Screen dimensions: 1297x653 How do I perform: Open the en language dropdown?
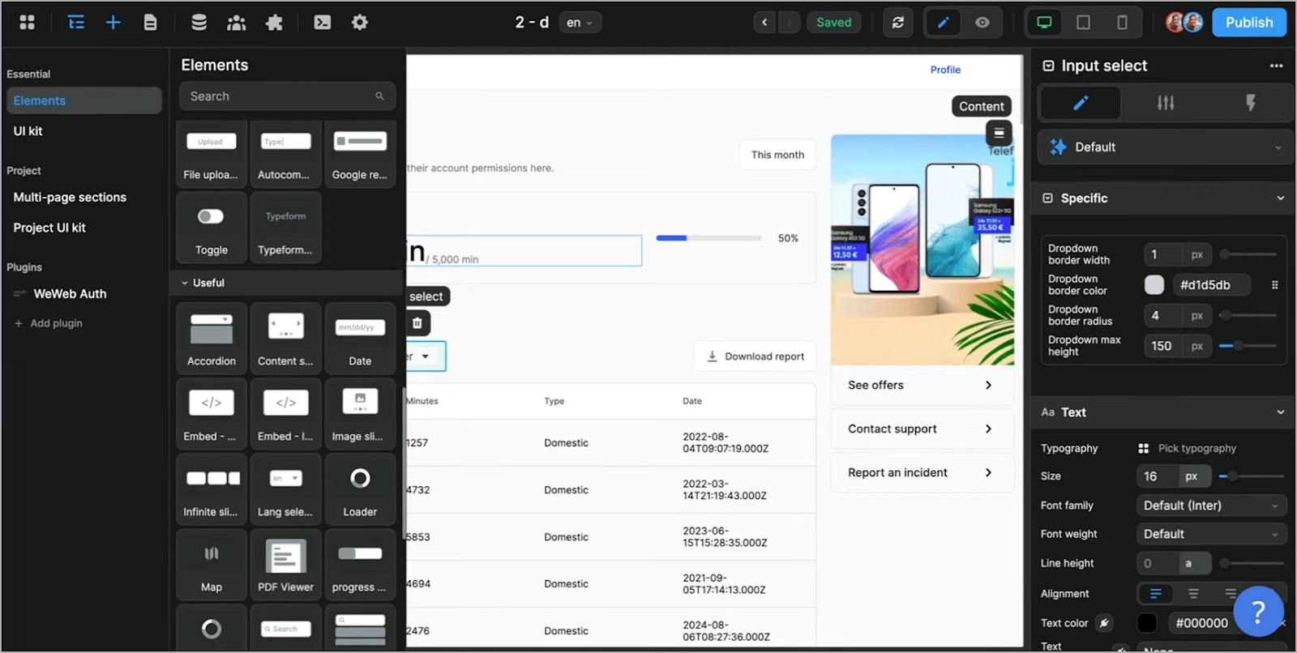pos(580,23)
